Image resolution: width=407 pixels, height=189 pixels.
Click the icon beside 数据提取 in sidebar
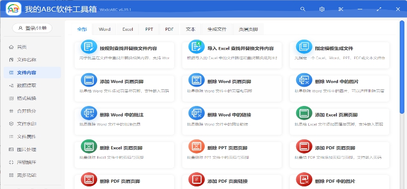(x=11, y=85)
